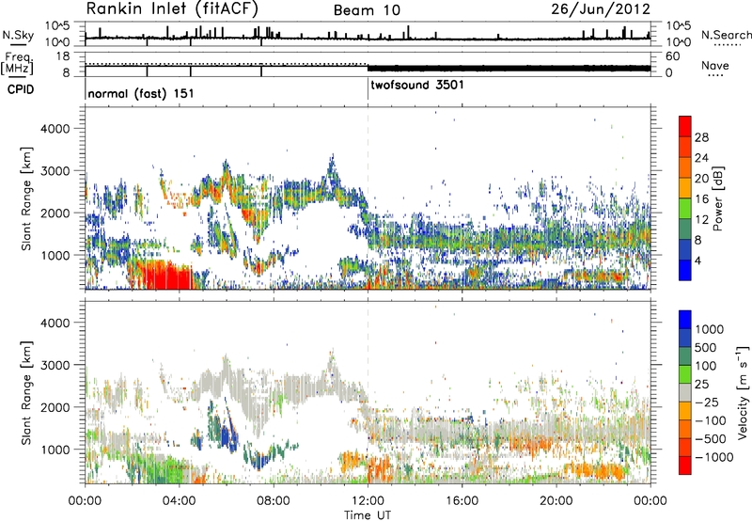Click the gray swatch in Velocity colorbar
The width and height of the screenshot is (752, 521).
(685, 393)
